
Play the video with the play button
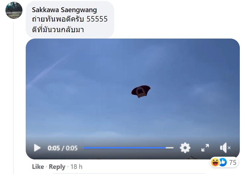[37, 148]
